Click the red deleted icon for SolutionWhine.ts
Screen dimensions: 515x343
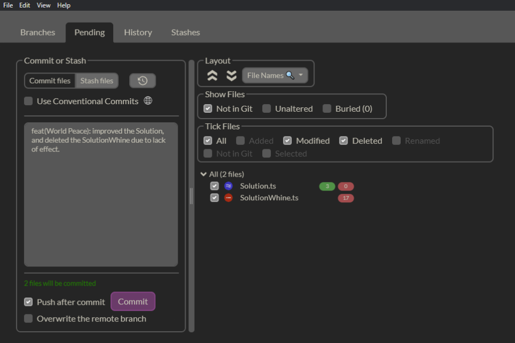(x=229, y=198)
